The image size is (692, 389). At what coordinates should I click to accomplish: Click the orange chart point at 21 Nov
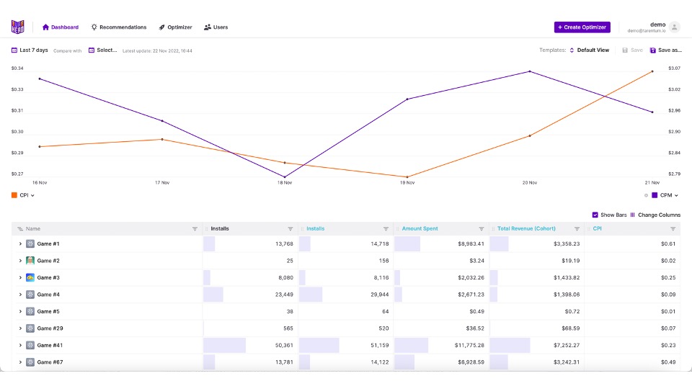pos(652,71)
